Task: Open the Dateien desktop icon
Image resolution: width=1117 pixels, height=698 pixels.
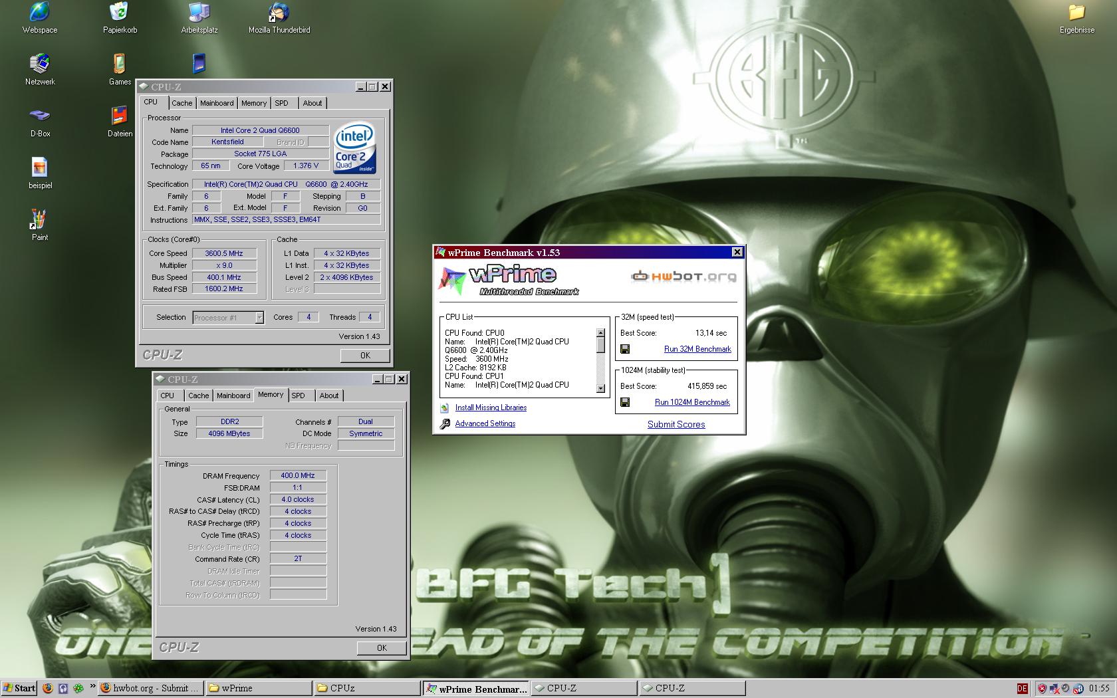Action: [120, 121]
